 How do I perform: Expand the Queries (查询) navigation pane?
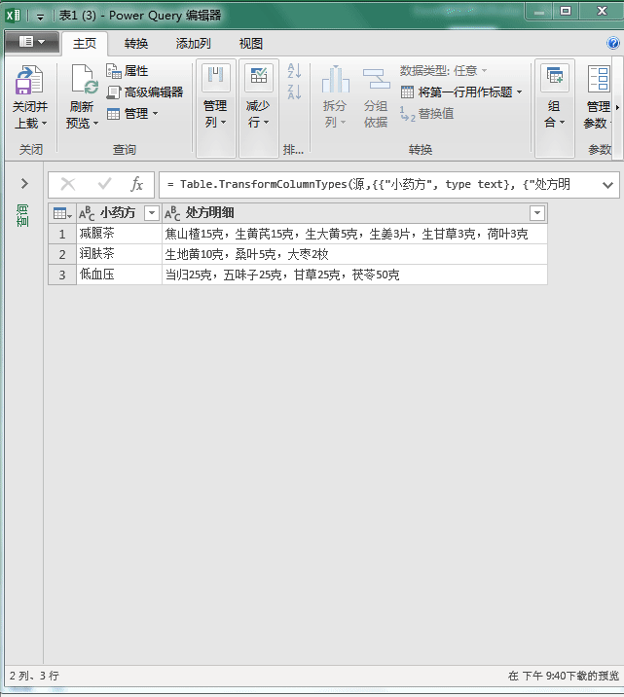coord(24,183)
